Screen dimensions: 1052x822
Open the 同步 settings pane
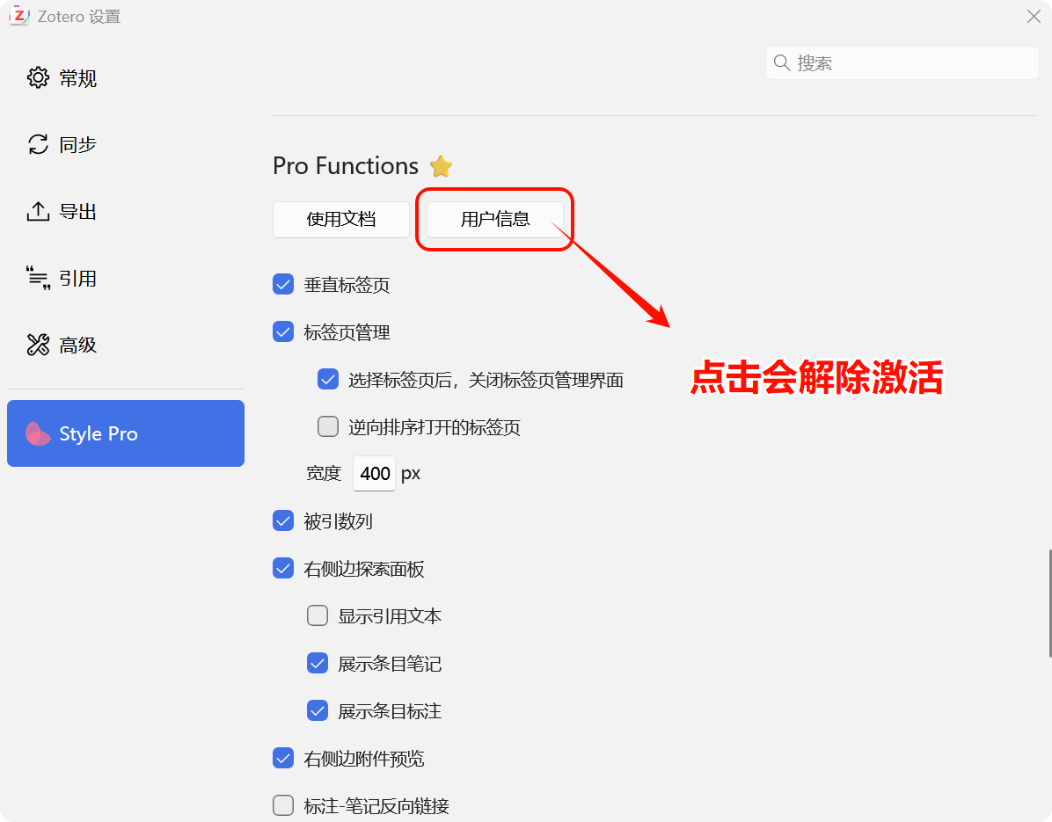(126, 145)
